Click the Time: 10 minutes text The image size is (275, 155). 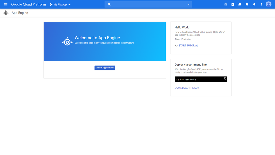click(183, 39)
